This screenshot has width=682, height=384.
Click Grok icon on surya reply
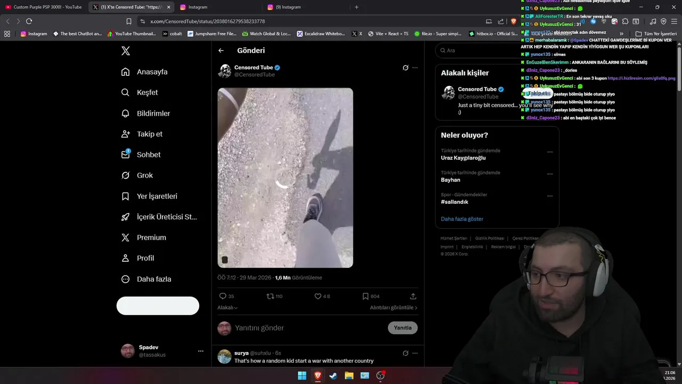click(405, 353)
